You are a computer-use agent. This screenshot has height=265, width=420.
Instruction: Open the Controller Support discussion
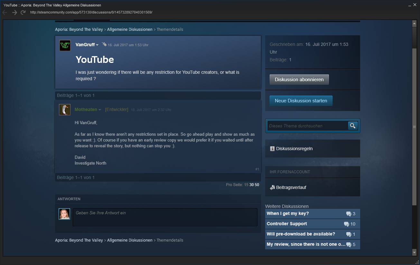tap(287, 224)
